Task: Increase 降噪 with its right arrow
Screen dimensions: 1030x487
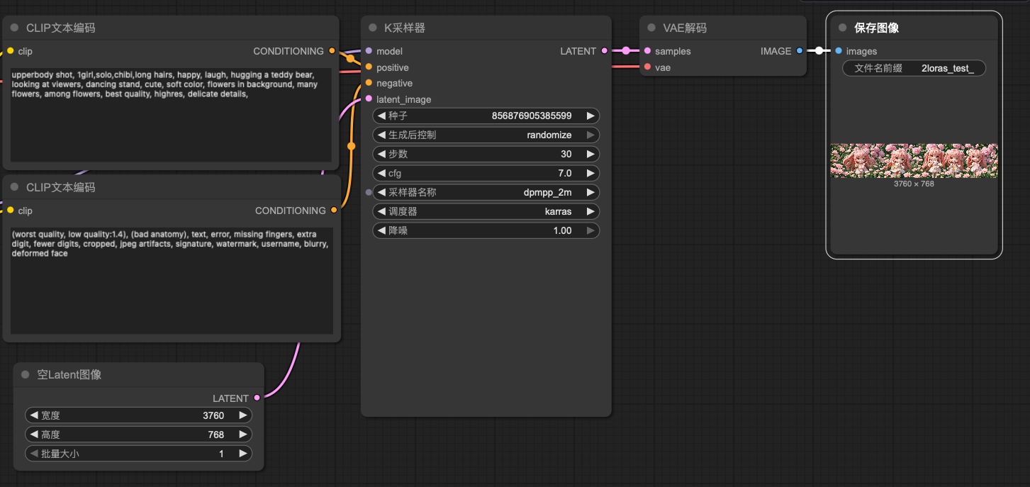Action: [590, 230]
